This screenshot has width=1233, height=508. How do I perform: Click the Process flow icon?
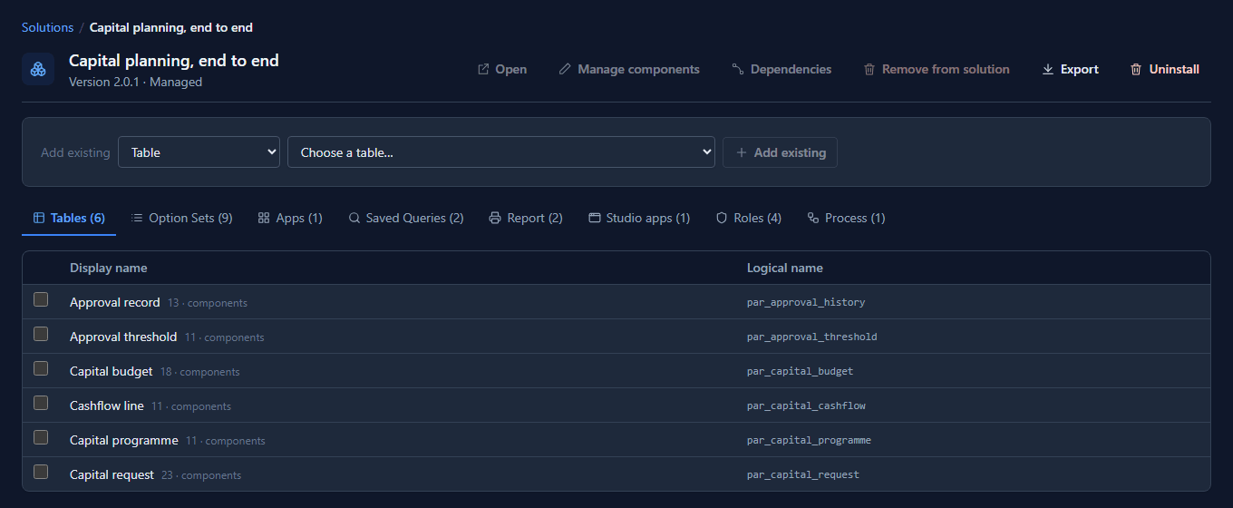[813, 218]
